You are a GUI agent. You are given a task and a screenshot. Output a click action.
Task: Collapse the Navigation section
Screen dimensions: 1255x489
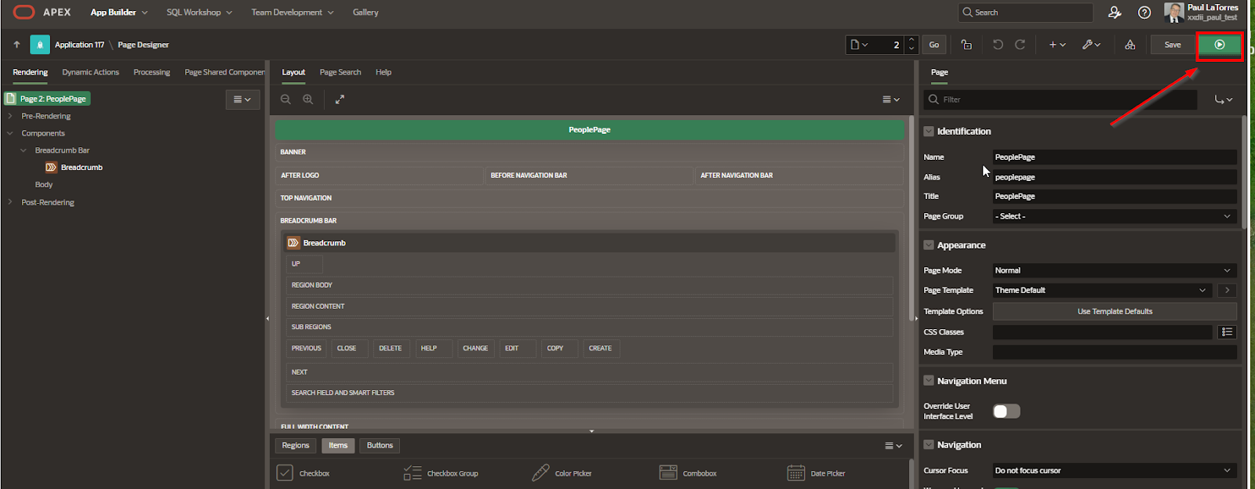pos(929,444)
